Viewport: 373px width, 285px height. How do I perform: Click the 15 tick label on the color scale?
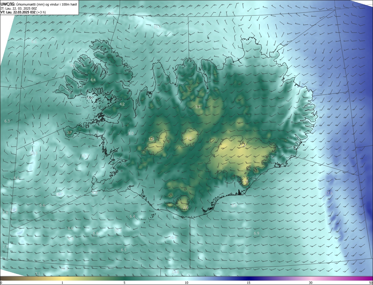coord(249,283)
